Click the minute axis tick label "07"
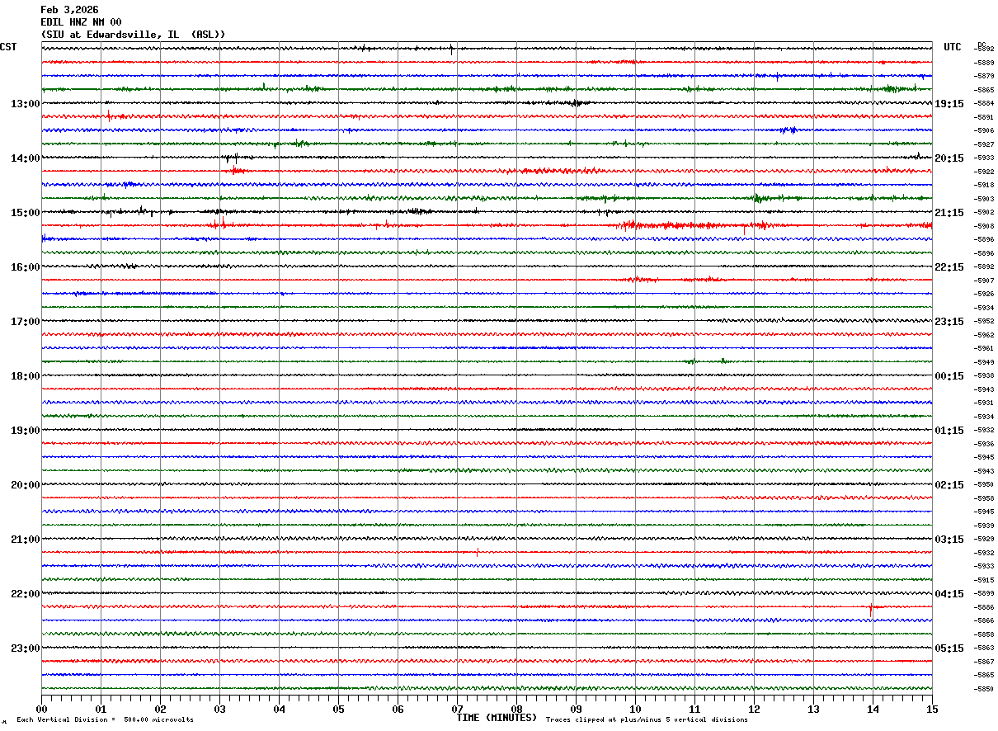 (x=457, y=709)
